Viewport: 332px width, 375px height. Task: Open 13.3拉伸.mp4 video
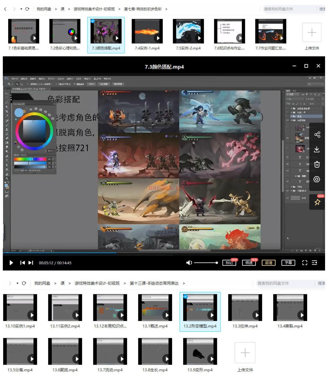coord(245,308)
